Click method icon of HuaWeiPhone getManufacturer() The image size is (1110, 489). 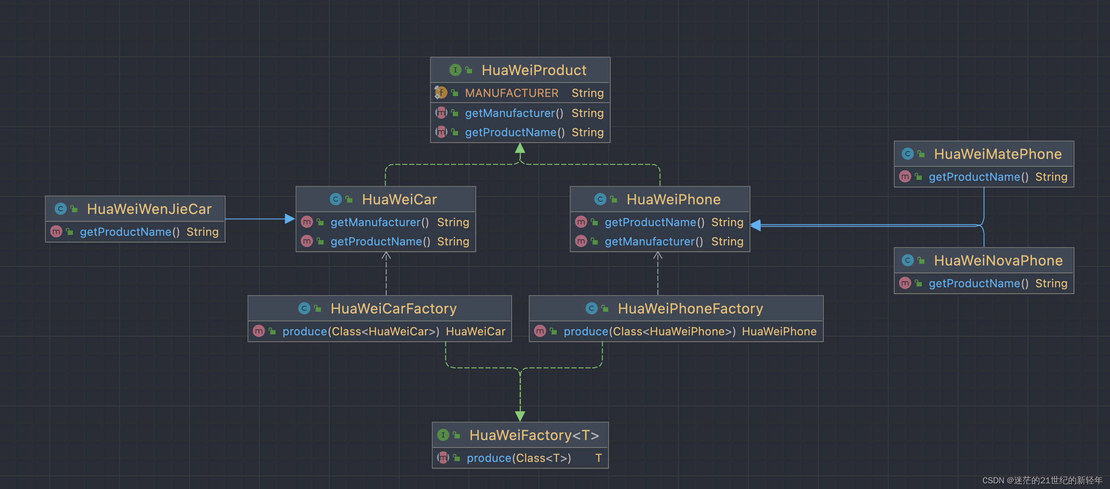point(581,241)
